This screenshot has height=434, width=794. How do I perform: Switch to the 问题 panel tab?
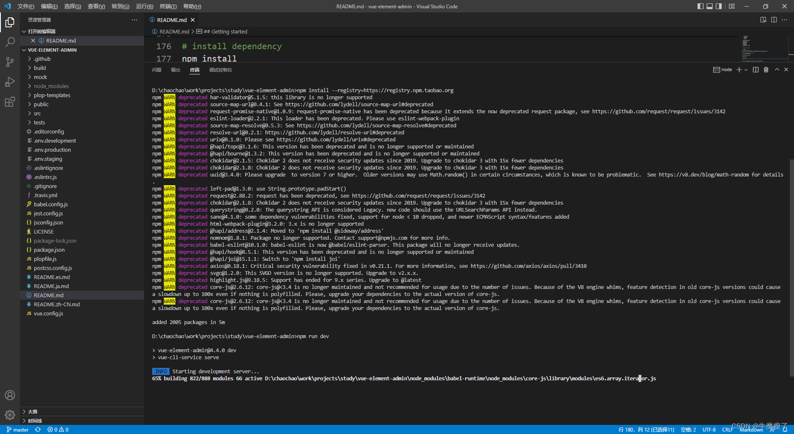[157, 70]
